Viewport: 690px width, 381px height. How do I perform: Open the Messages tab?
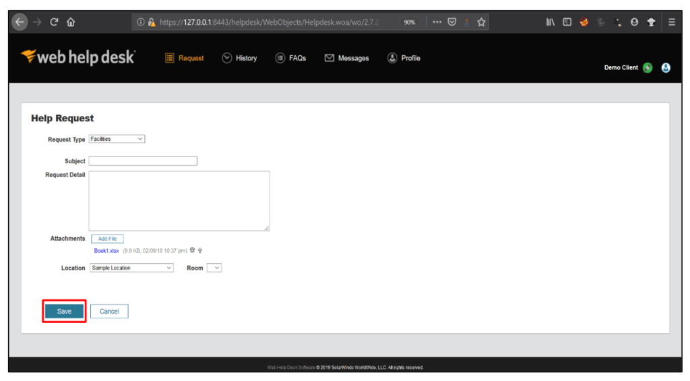(x=347, y=58)
